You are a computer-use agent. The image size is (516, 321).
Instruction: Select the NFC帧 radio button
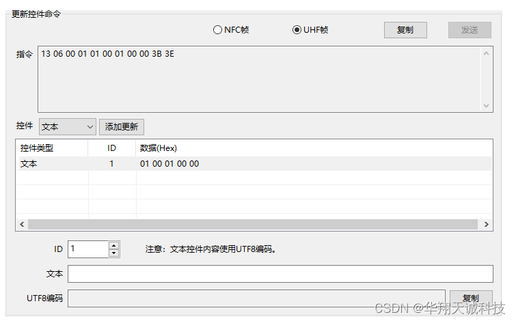pos(231,30)
